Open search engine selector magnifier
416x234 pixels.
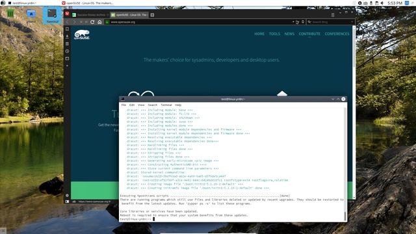(309, 22)
